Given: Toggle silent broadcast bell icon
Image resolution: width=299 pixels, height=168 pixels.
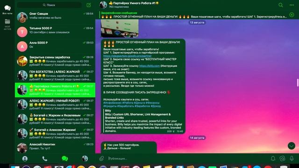Looking at the screenshot, I should [273, 159].
